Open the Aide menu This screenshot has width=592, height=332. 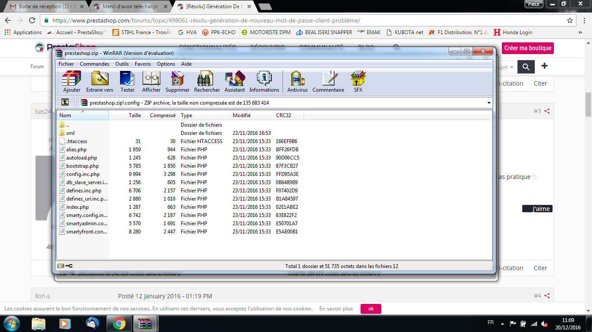click(x=186, y=64)
